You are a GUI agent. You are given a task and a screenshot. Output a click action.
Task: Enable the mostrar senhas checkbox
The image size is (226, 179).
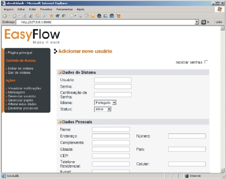pos(206,62)
